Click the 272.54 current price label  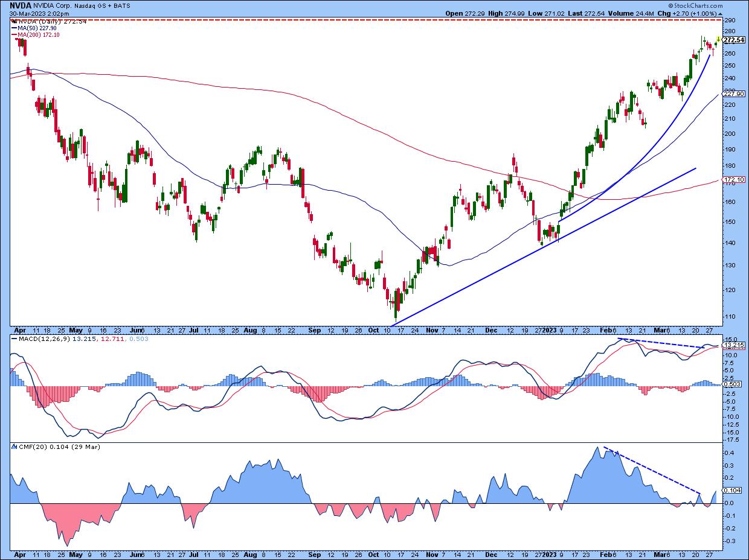pos(733,40)
